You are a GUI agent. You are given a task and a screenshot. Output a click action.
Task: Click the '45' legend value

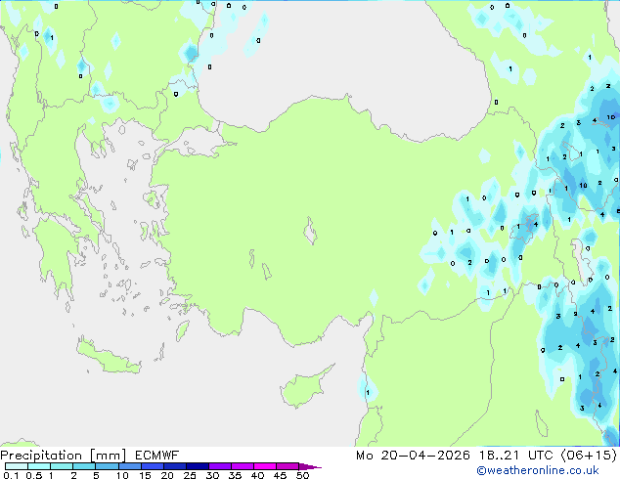coord(280,475)
